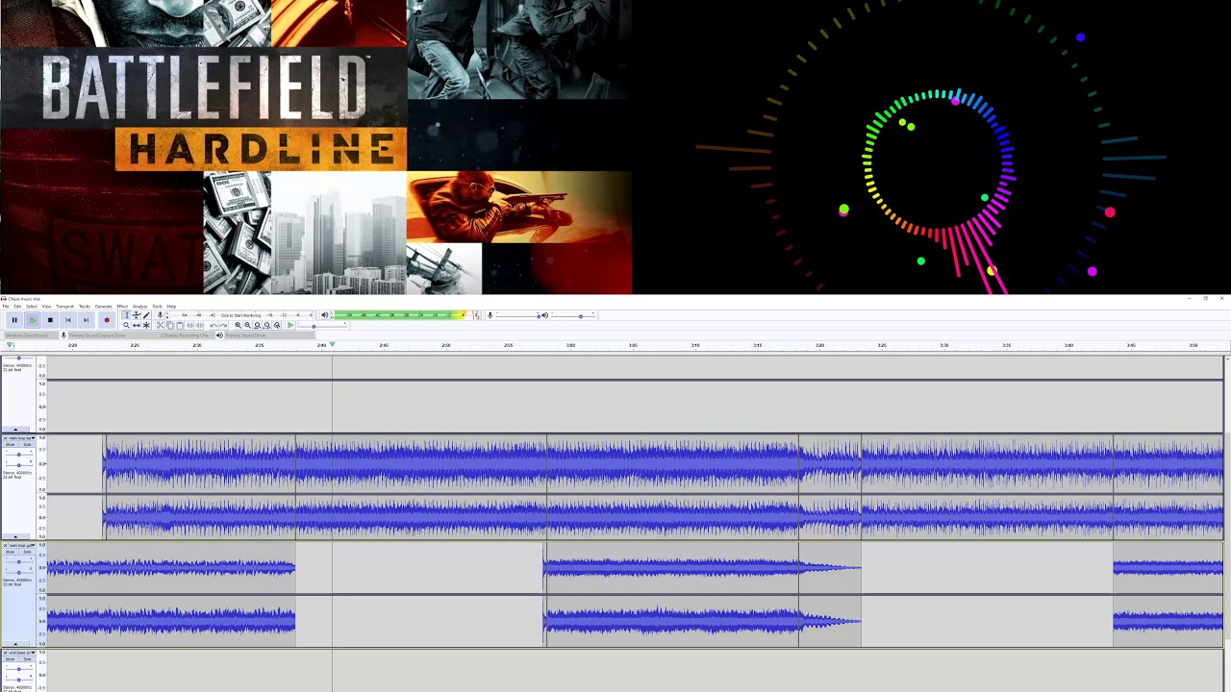Open the Tracks menu
The width and height of the screenshot is (1231, 692).
[85, 307]
